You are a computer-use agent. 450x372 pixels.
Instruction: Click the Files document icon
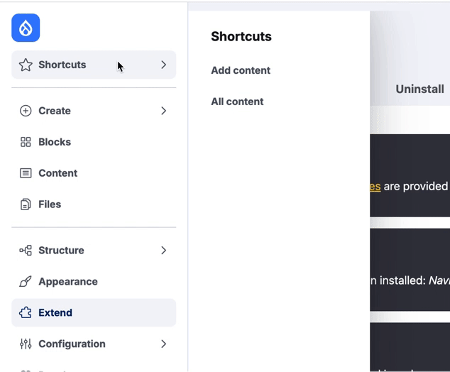click(x=26, y=204)
